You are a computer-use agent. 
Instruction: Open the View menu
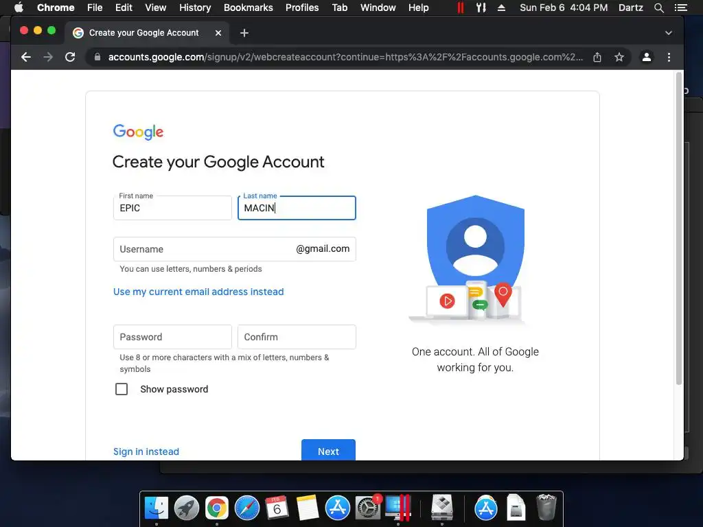coord(156,8)
